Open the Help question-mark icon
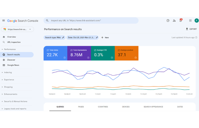This screenshot has height=128, width=199. pos(168,20)
